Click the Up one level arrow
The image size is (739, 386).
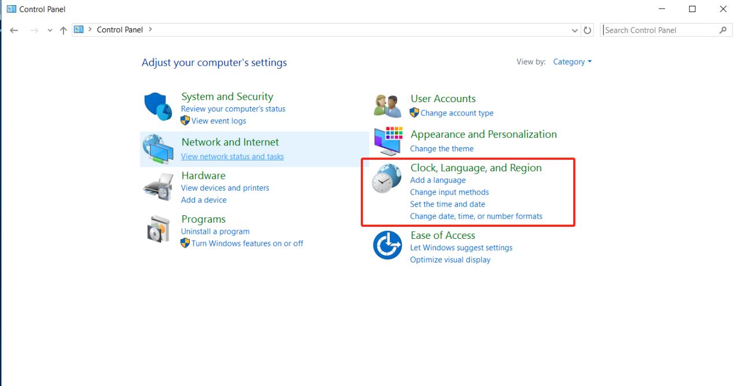coord(64,30)
